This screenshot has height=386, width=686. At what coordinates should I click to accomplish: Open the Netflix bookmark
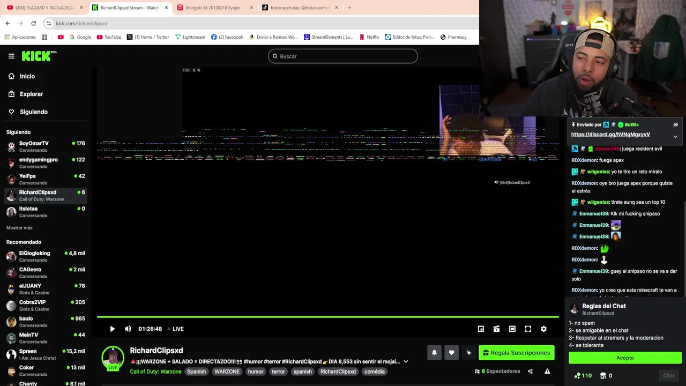[369, 37]
